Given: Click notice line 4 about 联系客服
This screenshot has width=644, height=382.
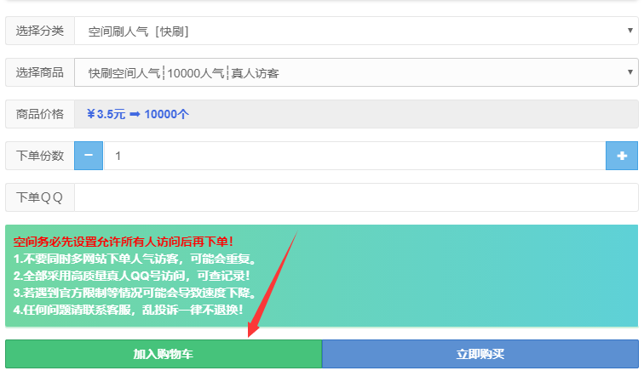Looking at the screenshot, I should (x=129, y=309).
